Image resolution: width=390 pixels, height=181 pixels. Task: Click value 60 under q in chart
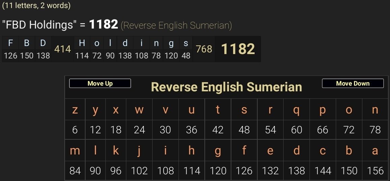coord(296,130)
